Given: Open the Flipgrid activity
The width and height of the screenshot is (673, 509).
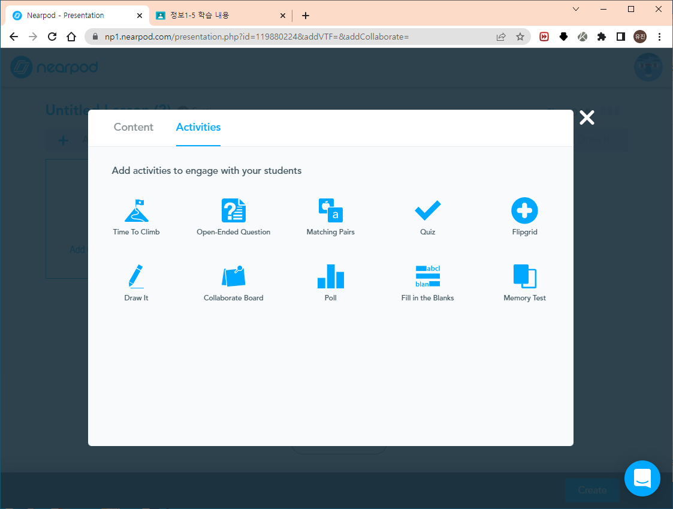Looking at the screenshot, I should click(524, 217).
